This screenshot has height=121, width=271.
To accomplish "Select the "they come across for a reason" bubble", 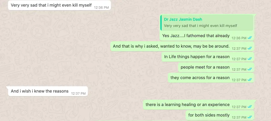I will tap(211, 78).
